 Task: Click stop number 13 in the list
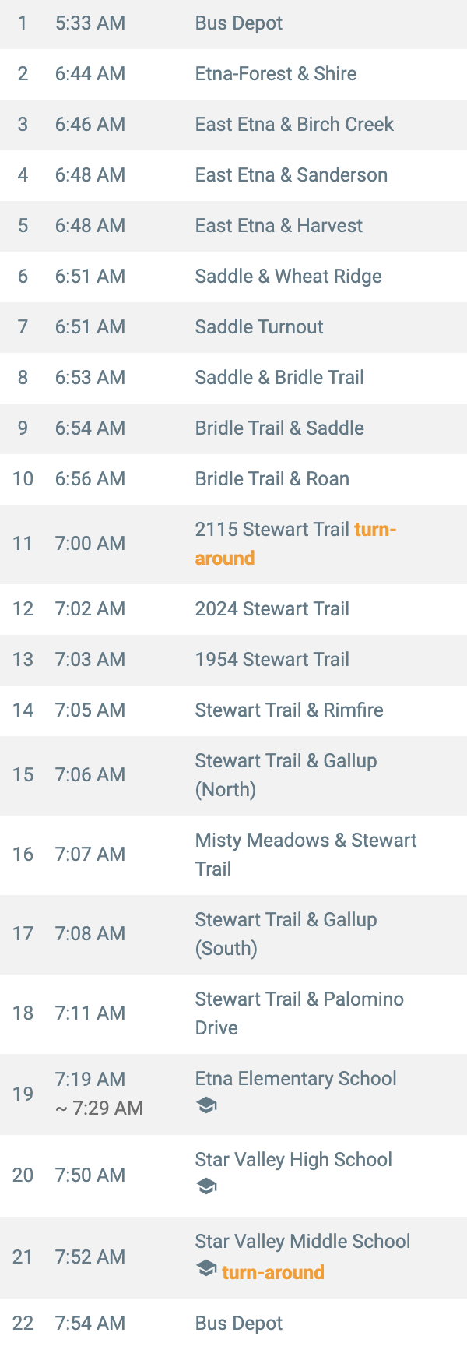[23, 660]
